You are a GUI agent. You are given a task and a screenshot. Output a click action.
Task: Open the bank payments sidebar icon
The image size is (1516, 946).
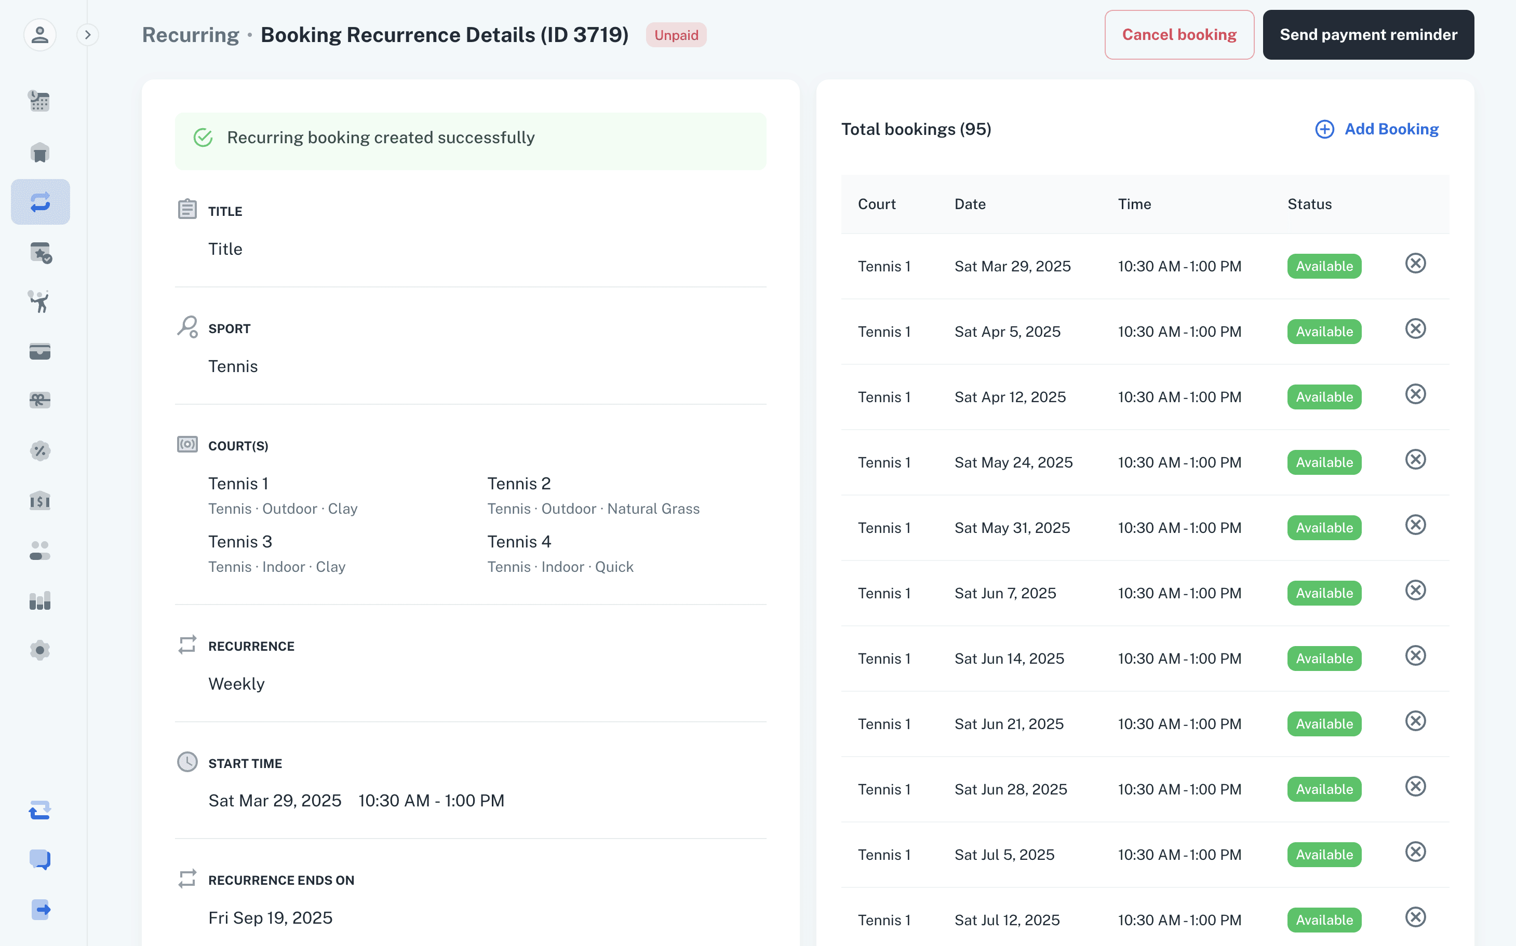point(40,501)
